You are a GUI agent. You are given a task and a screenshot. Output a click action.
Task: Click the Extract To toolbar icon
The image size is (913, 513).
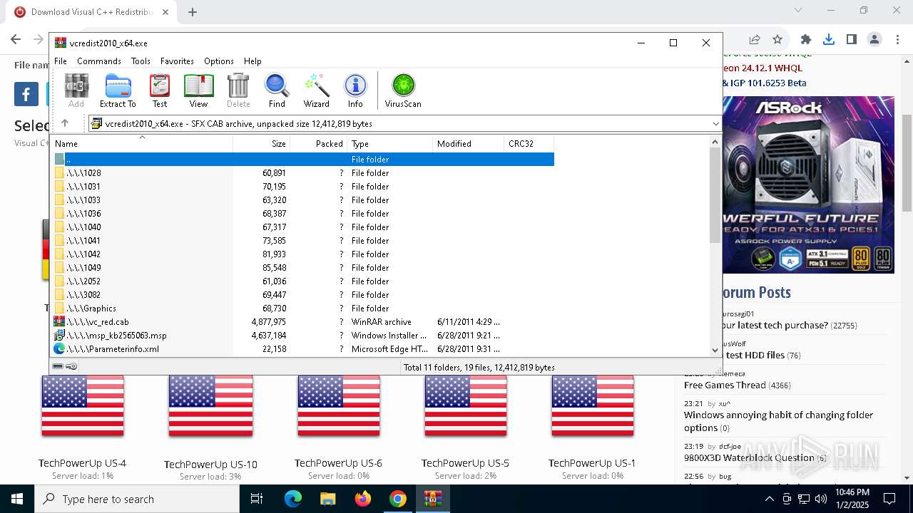(x=118, y=90)
